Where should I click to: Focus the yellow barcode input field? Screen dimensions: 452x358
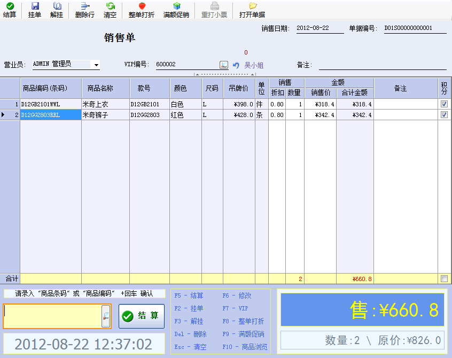click(53, 316)
